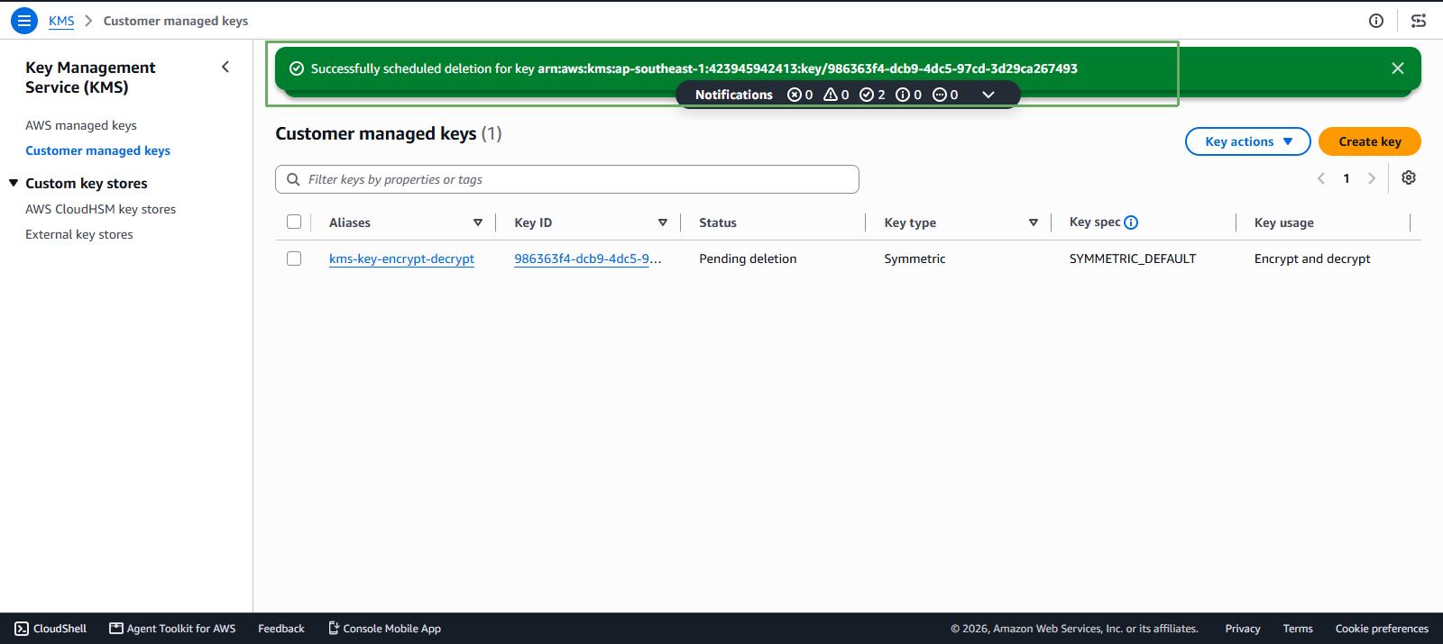Open AWS managed keys in sidebar

[81, 125]
